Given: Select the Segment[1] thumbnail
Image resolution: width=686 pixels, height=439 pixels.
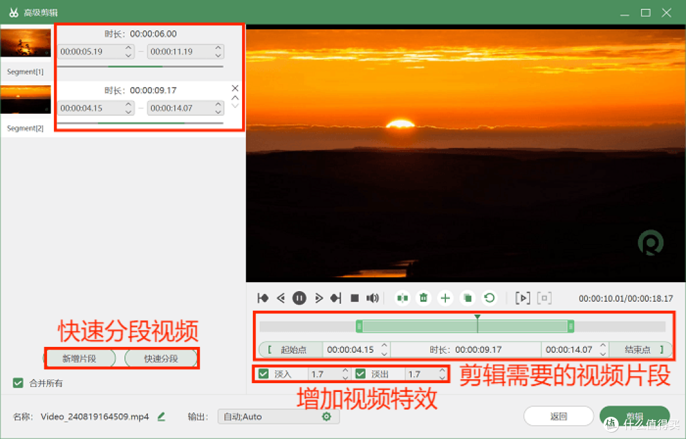Looking at the screenshot, I should pos(25,43).
